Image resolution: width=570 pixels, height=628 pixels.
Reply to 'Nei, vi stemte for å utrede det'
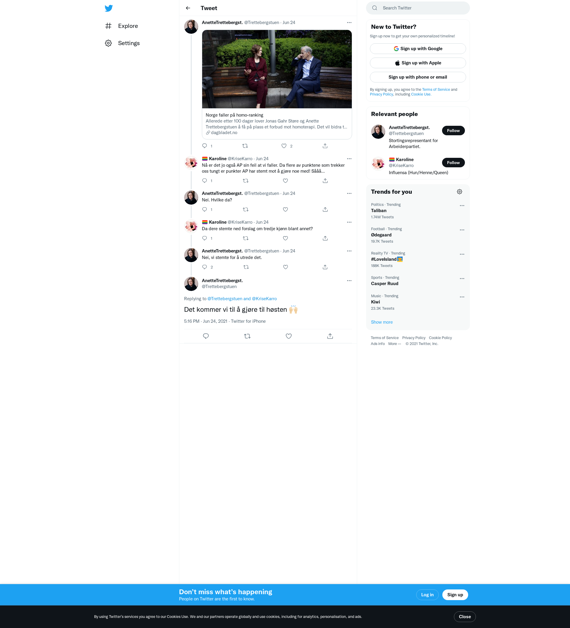205,267
